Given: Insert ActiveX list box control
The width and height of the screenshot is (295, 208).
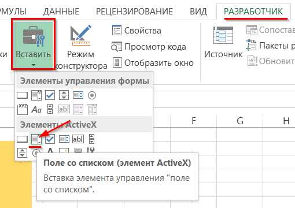Looking at the screenshot, I should [x=64, y=139].
